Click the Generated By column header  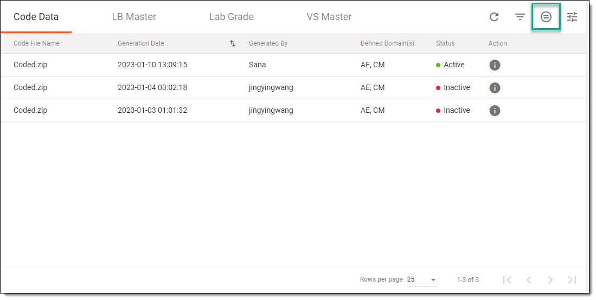268,43
